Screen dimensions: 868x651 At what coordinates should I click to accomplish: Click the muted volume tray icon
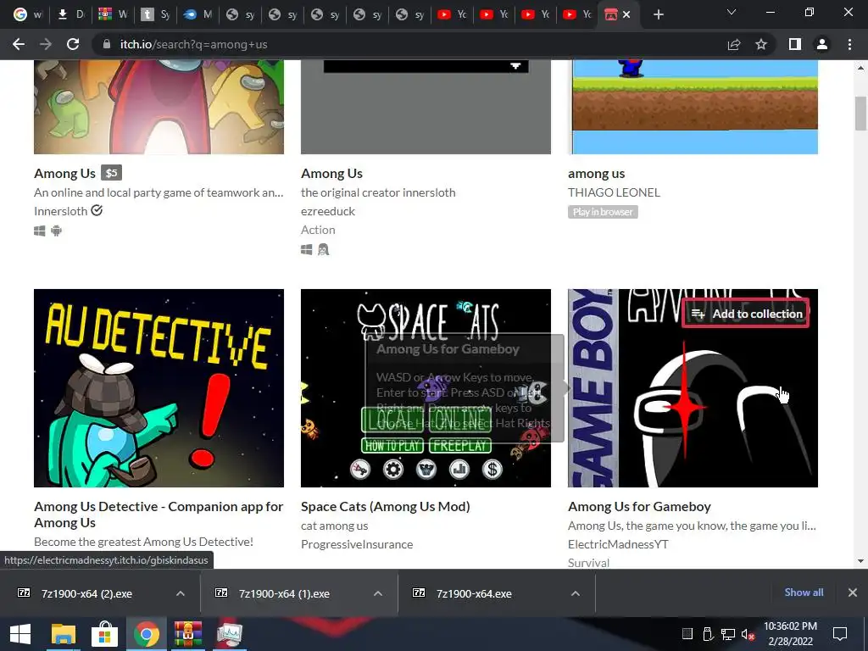748,634
